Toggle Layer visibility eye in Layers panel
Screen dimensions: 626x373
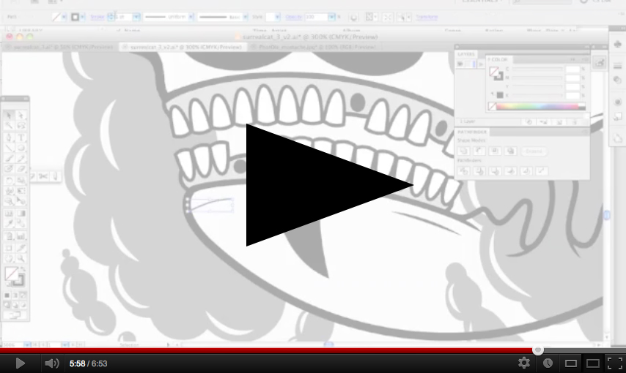click(x=460, y=64)
